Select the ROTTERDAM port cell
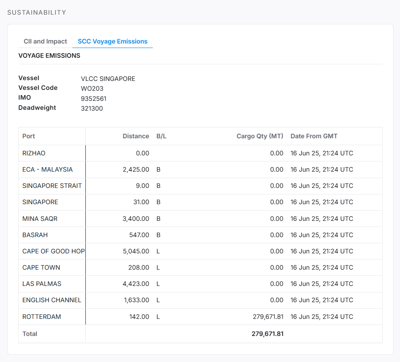The width and height of the screenshot is (400, 362). coord(41,317)
